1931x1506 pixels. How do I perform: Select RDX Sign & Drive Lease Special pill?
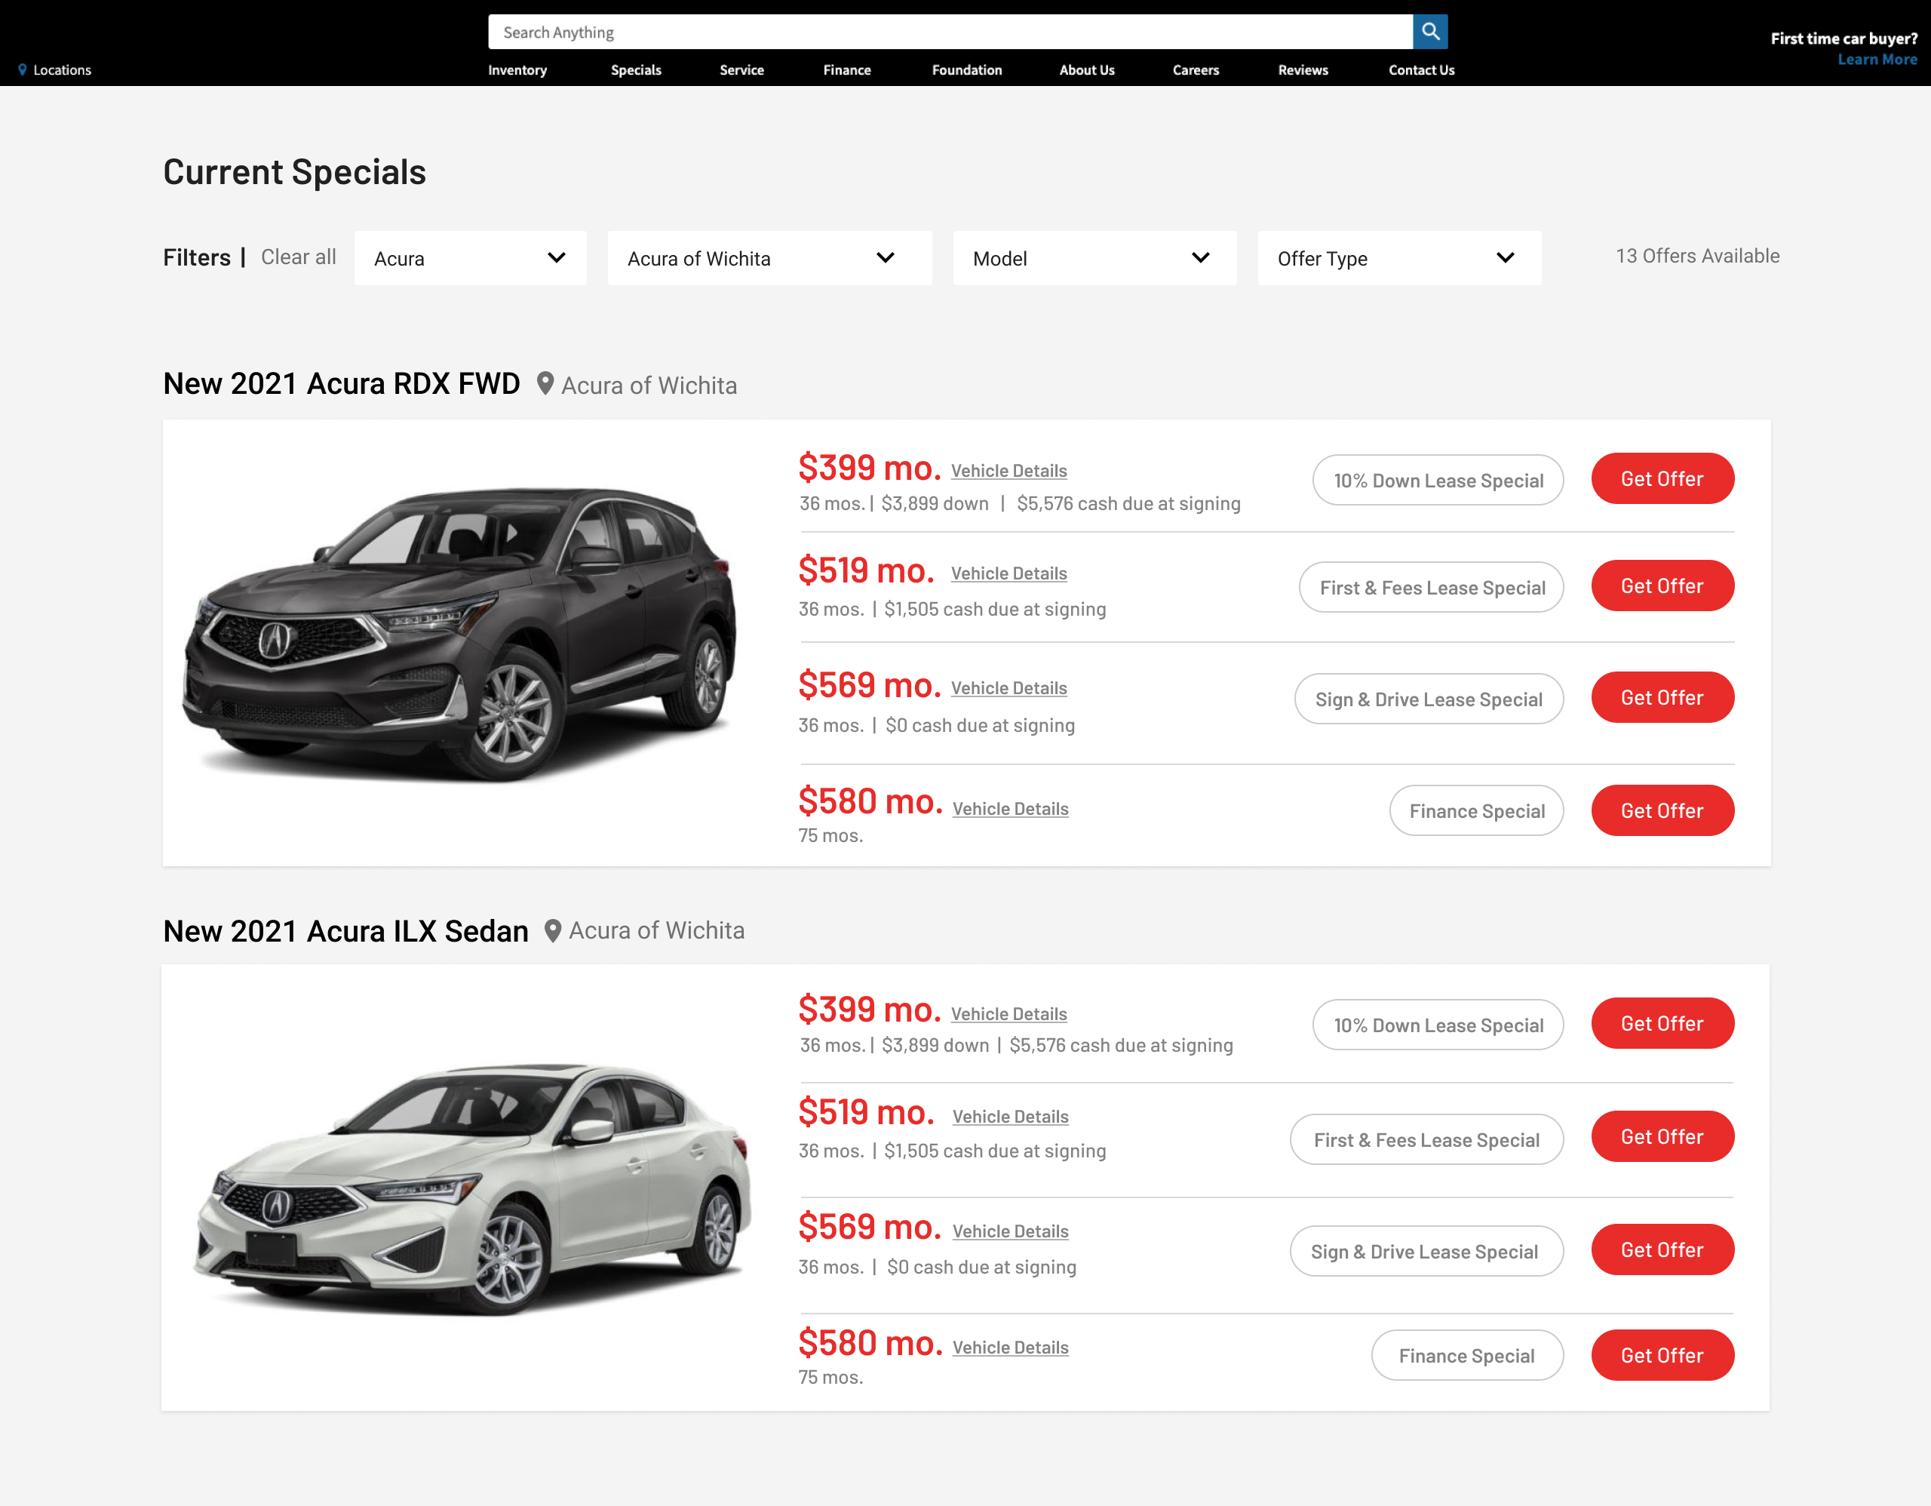pos(1428,699)
